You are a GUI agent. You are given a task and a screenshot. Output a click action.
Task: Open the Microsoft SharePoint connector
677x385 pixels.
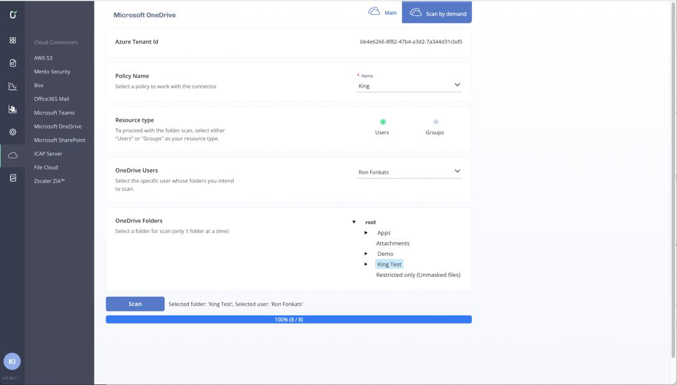coord(60,140)
